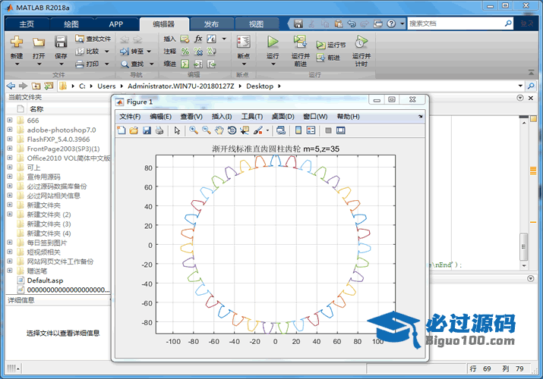Click the browse for folder icon in the address bar
543x379 pixels.
tap(49, 86)
